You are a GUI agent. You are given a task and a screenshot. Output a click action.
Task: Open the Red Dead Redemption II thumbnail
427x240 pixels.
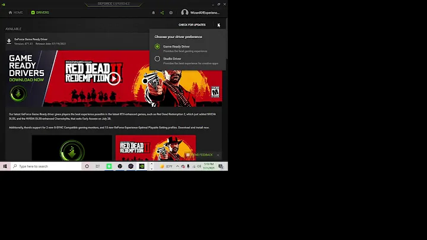[x=155, y=148]
